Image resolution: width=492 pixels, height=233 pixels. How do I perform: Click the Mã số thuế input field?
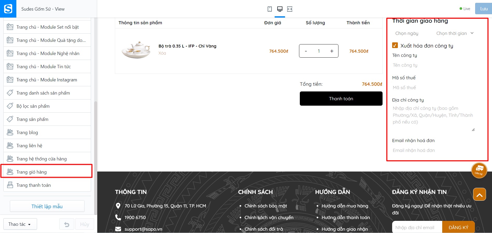coord(434,88)
